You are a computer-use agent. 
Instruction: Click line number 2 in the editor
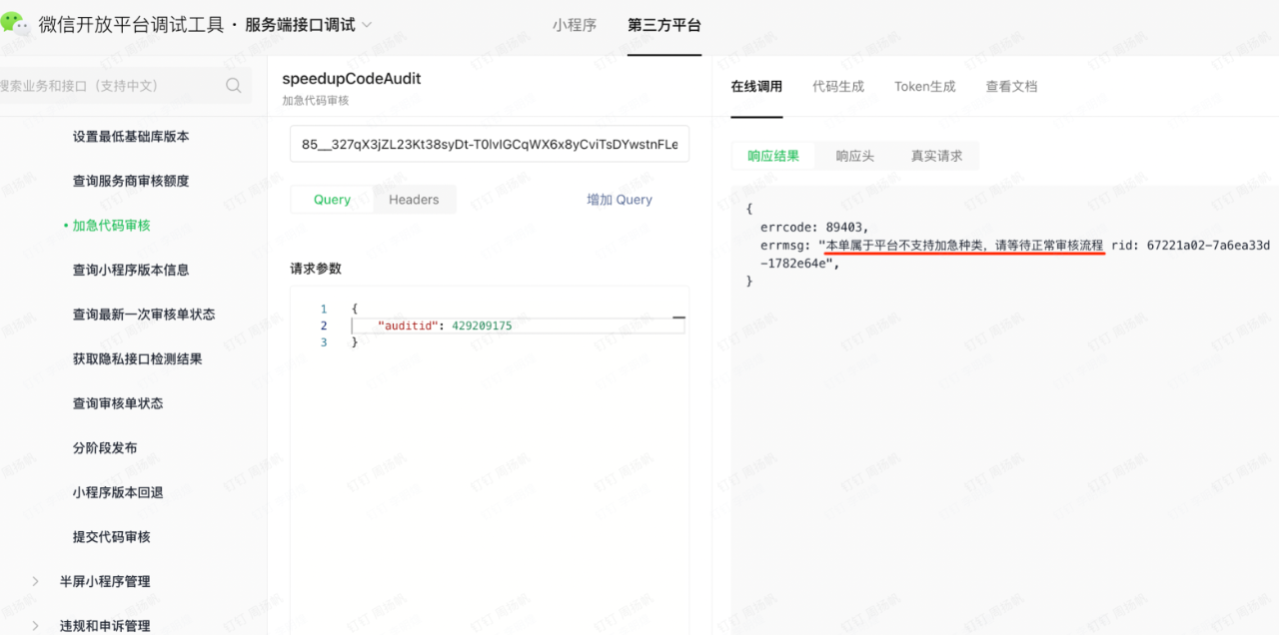click(x=324, y=325)
